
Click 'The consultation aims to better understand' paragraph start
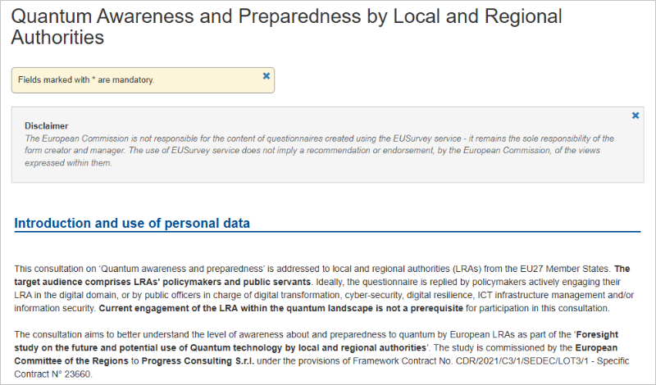pos(98,334)
